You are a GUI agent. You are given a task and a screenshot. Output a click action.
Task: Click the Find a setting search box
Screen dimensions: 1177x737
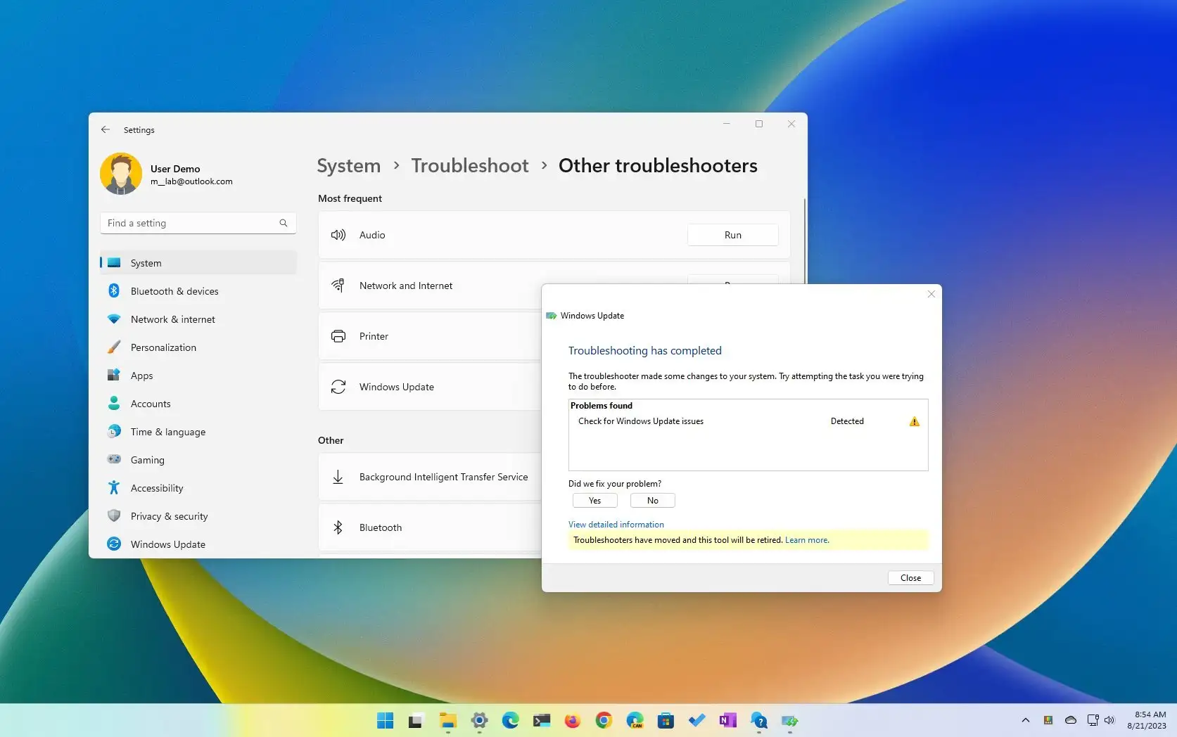tap(198, 222)
